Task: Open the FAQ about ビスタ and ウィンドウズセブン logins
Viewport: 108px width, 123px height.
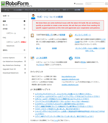Action: [x=60, y=104]
